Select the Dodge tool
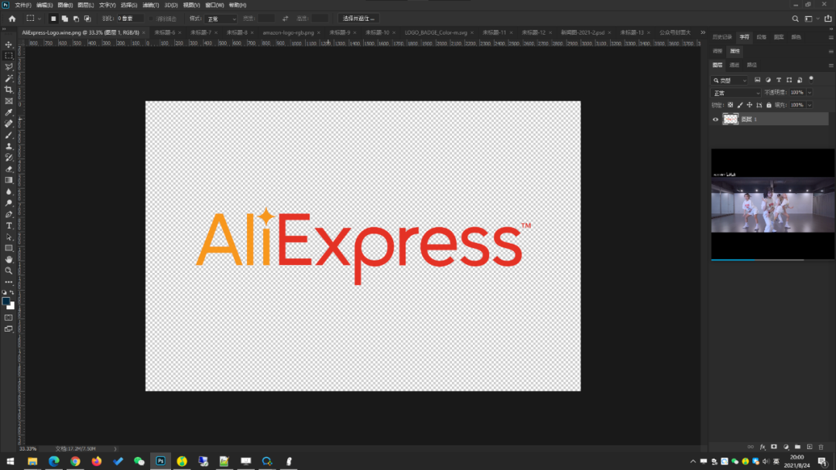The height and width of the screenshot is (470, 836). [x=9, y=203]
